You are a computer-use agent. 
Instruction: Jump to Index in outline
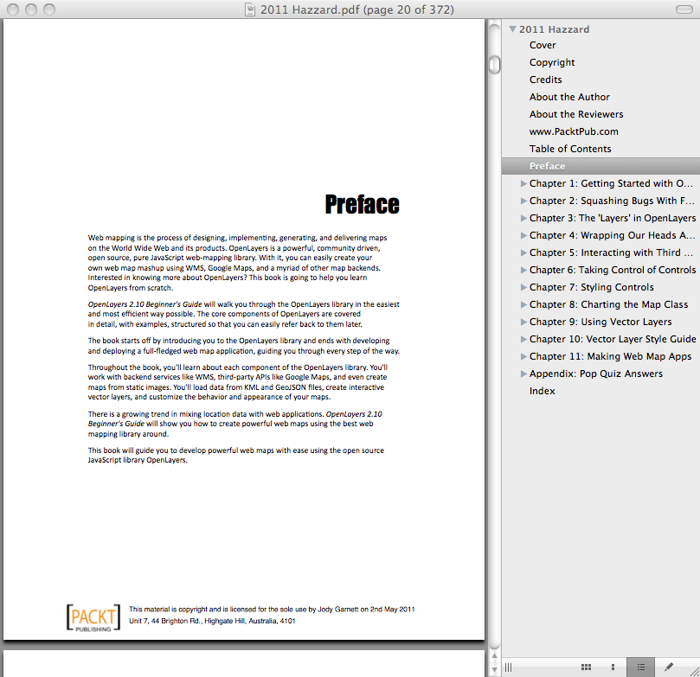tap(542, 391)
